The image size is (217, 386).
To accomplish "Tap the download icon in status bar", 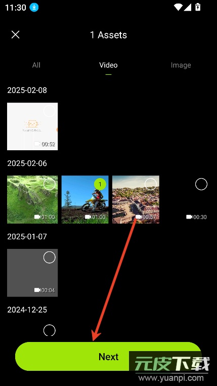I will click(x=34, y=8).
